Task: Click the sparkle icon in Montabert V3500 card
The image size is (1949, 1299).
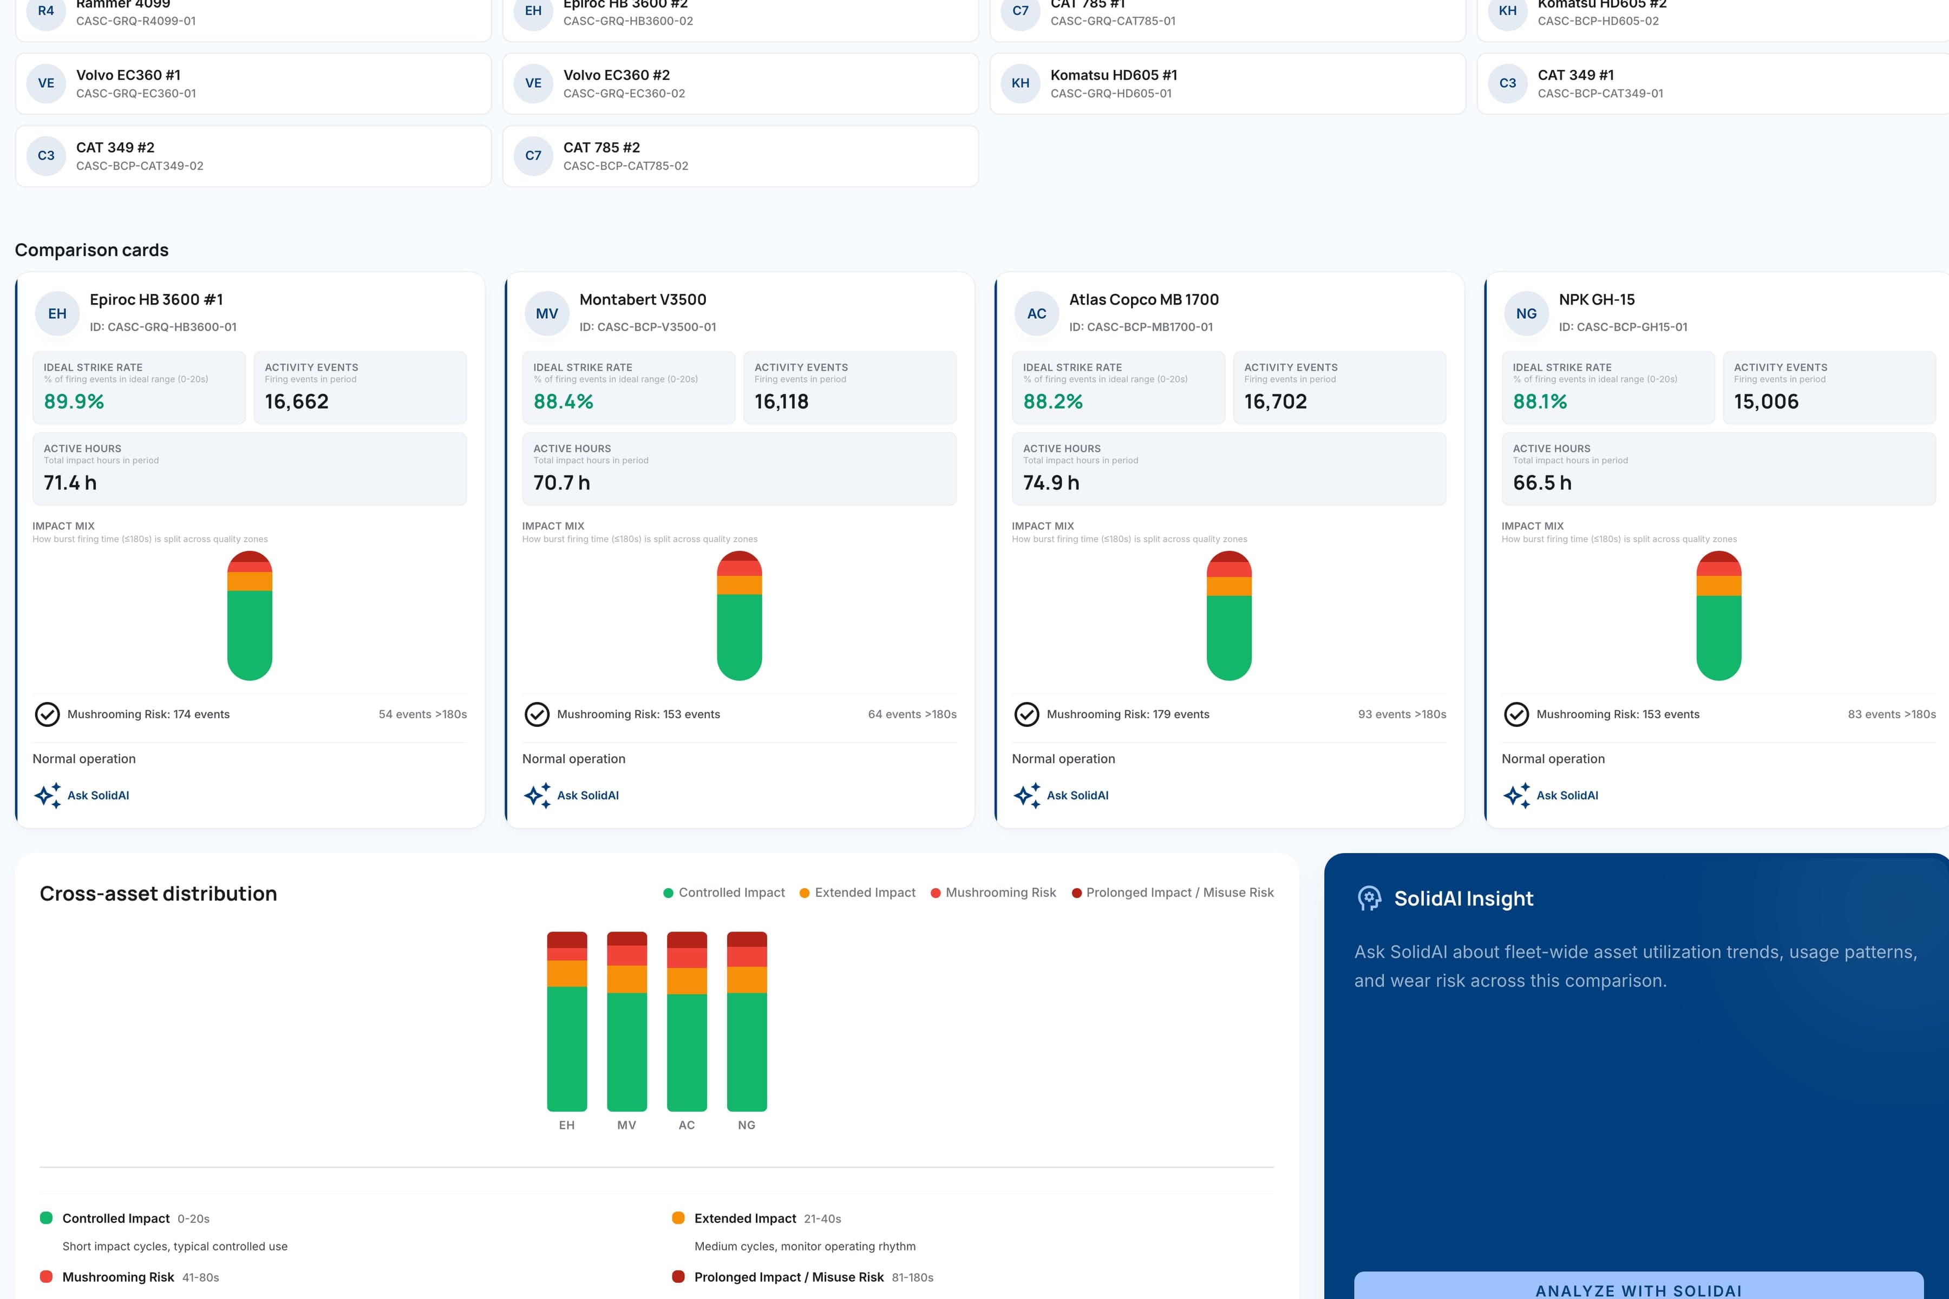Action: click(537, 795)
